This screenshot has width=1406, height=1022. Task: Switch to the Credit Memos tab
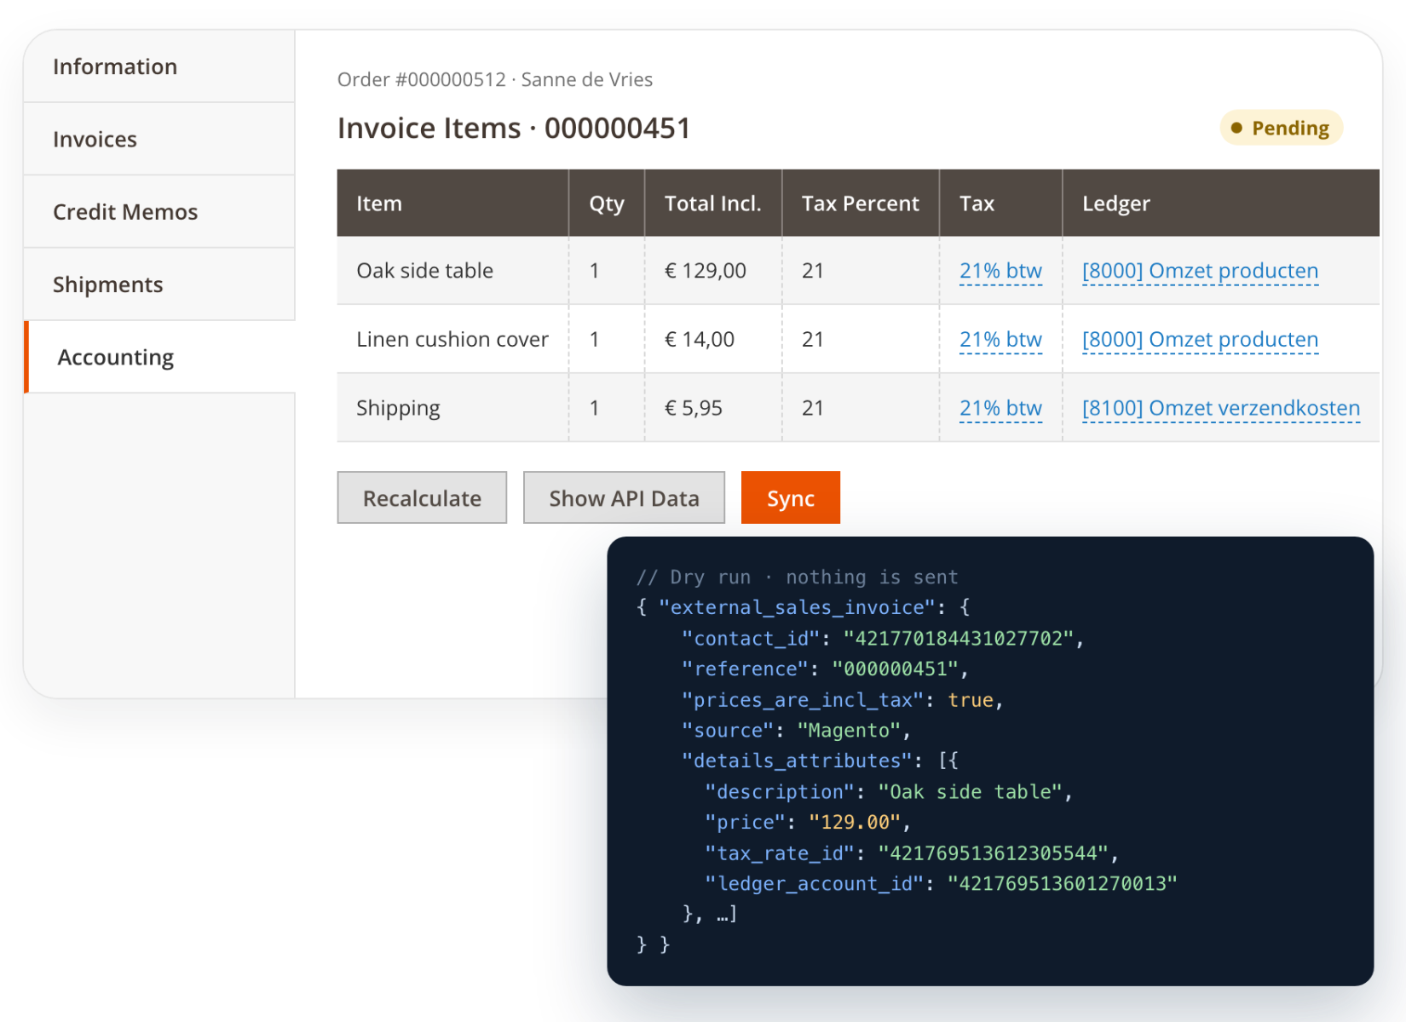coord(159,211)
